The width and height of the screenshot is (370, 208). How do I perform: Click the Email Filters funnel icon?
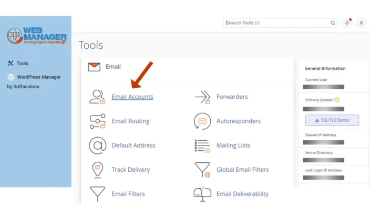[97, 194]
